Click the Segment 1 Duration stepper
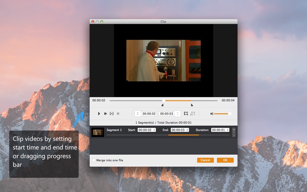Viewport: 307px width, 192px height. (228, 130)
